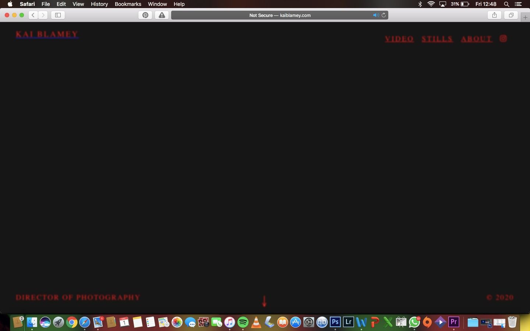Launch Premiere Pro from the Dock
This screenshot has width=530, height=331.
coord(454,322)
